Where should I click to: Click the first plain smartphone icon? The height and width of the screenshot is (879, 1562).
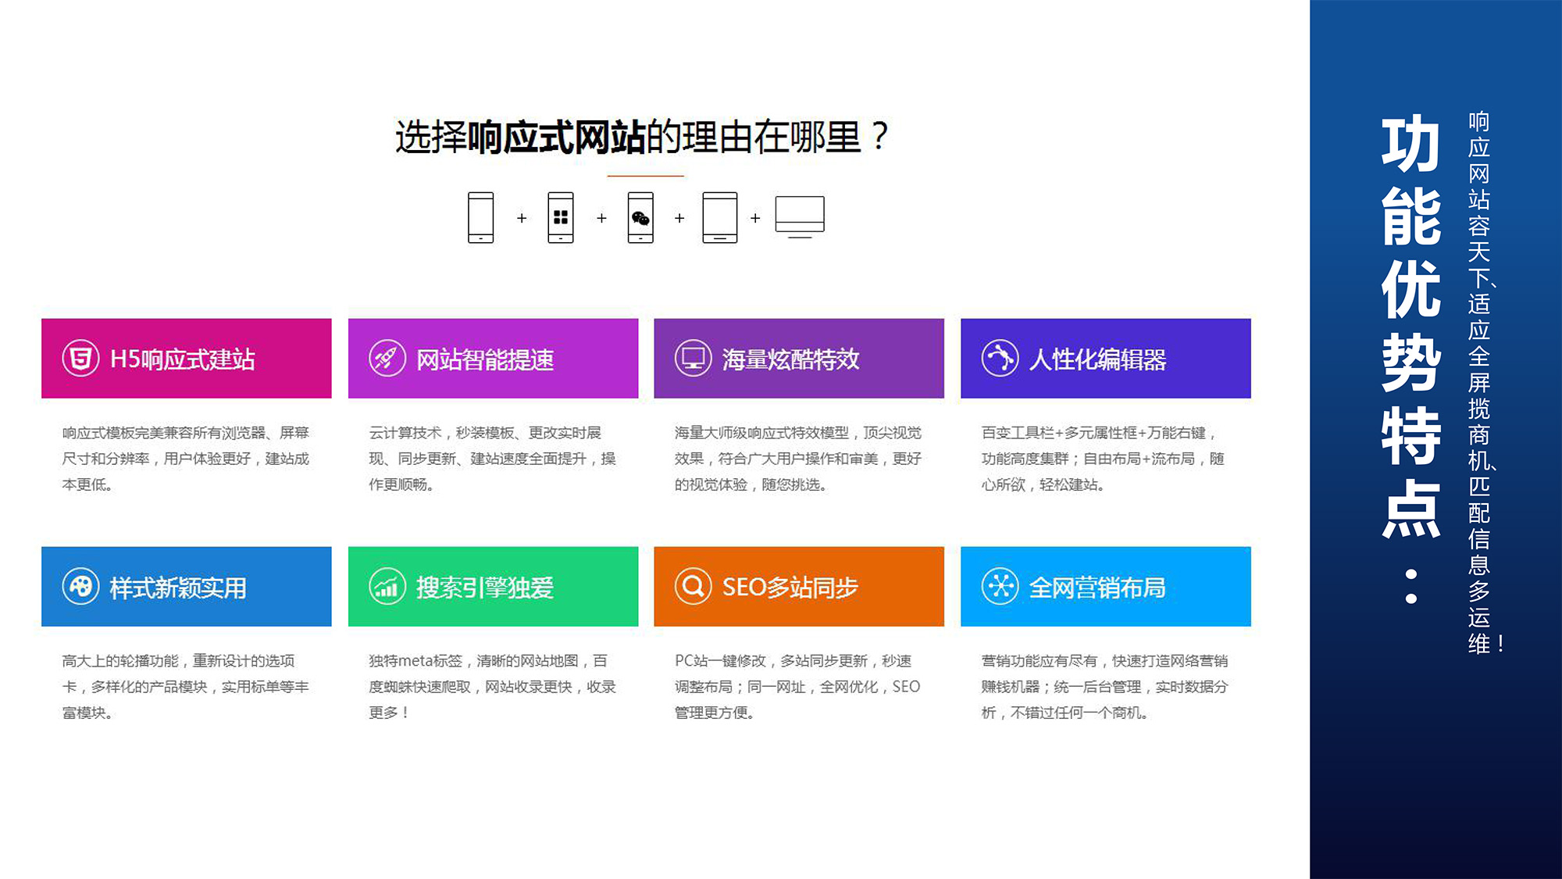(x=480, y=217)
